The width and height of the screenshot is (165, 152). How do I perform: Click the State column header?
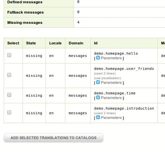pyautogui.click(x=31, y=43)
